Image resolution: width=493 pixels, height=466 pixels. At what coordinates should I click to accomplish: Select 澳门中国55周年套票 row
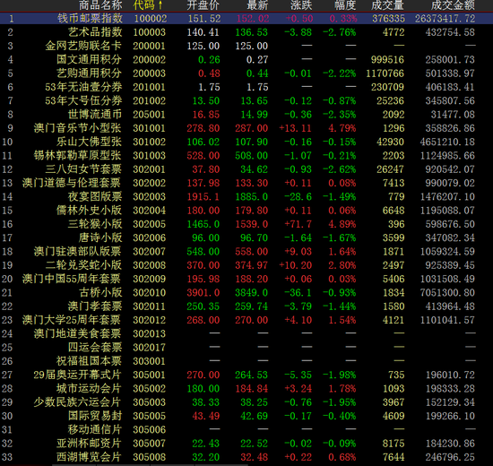pos(246,279)
